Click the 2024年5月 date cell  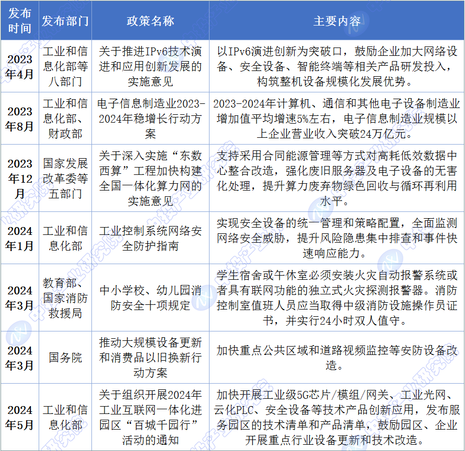[x=20, y=417]
